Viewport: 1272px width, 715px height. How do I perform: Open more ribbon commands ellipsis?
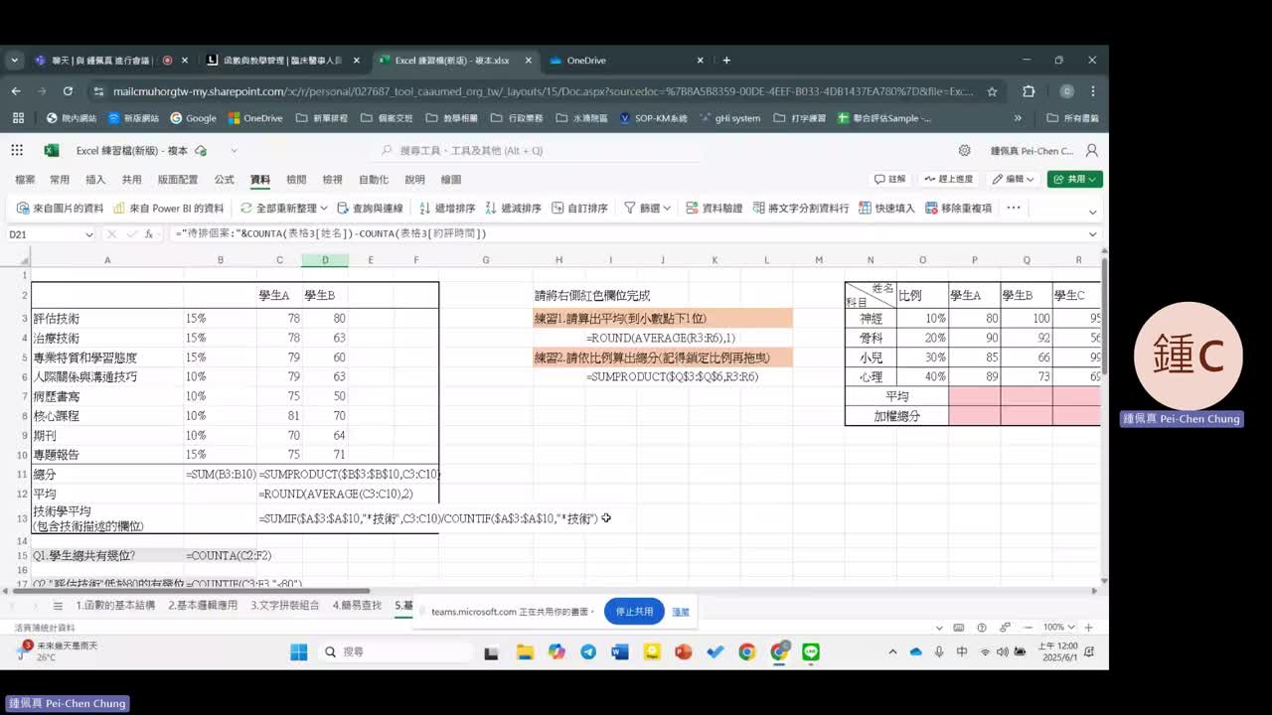point(1014,208)
